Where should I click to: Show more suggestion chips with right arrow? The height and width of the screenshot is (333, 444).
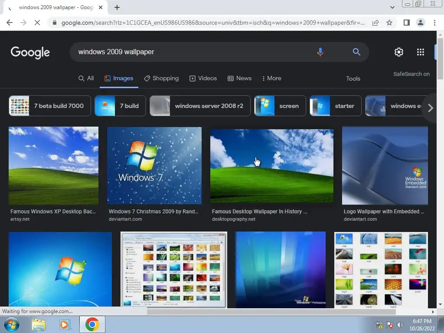(x=431, y=108)
